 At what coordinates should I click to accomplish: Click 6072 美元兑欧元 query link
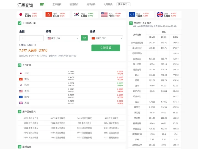click(x=58, y=118)
